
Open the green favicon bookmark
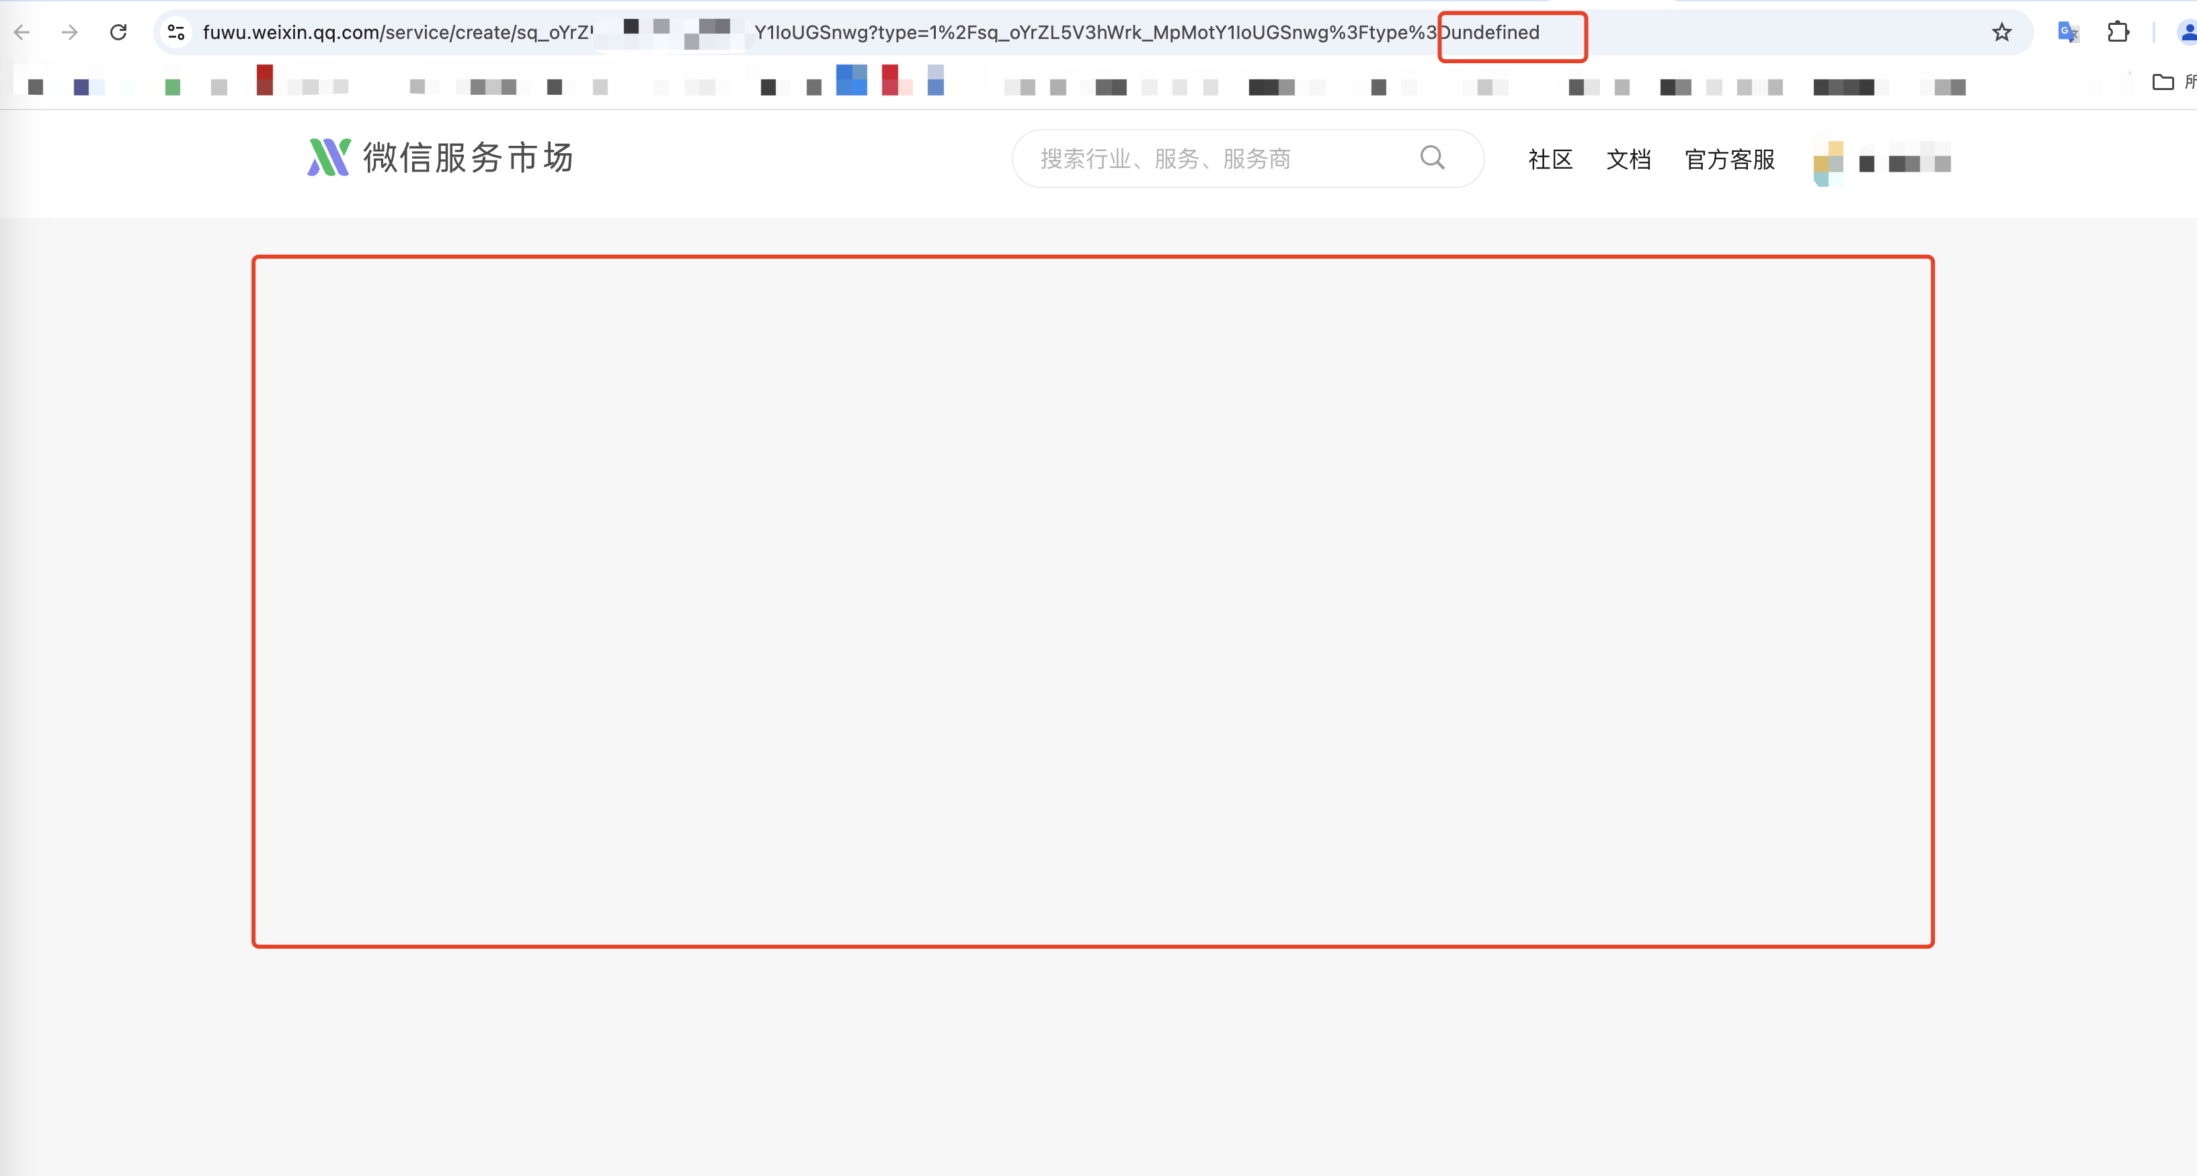172,87
